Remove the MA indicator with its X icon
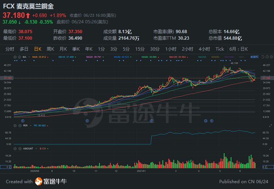This screenshot has width=274, height=189. point(20,57)
